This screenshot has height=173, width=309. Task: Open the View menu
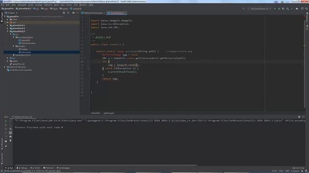pos(14,5)
